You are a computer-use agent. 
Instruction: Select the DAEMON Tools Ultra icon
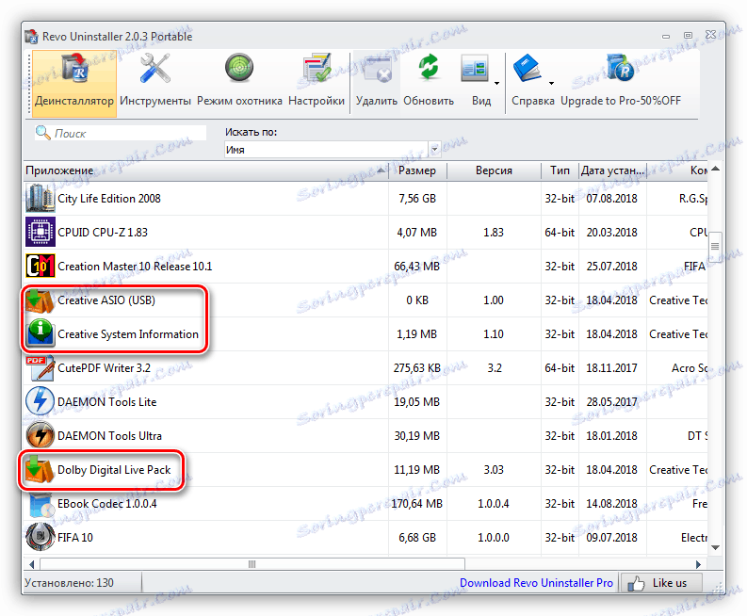click(x=40, y=435)
